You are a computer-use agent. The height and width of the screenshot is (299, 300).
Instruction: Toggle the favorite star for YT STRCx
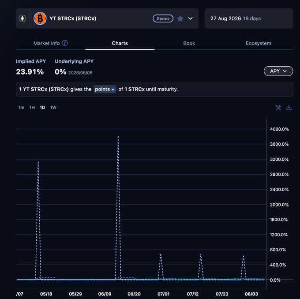180,19
